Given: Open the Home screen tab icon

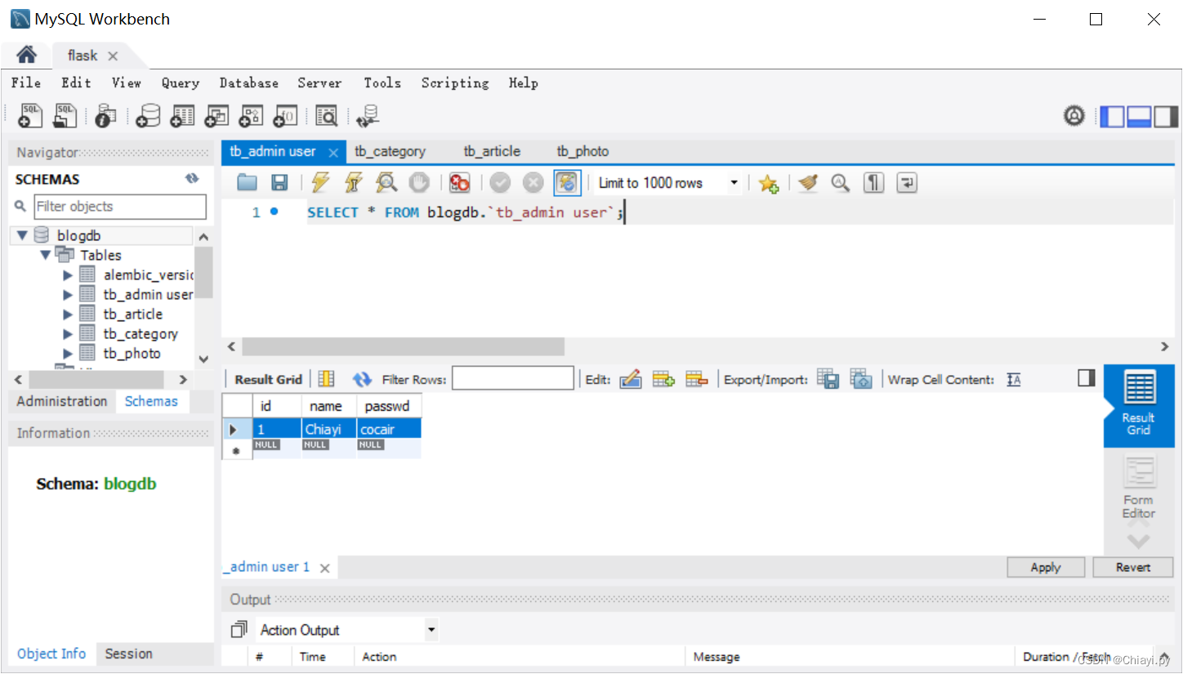Looking at the screenshot, I should (x=27, y=55).
